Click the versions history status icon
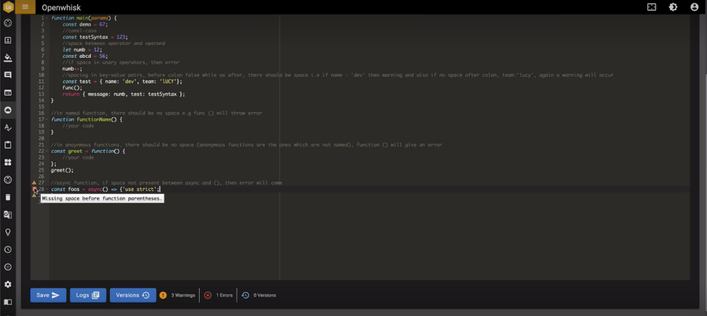Viewport: 707px width, 316px height. [245, 295]
